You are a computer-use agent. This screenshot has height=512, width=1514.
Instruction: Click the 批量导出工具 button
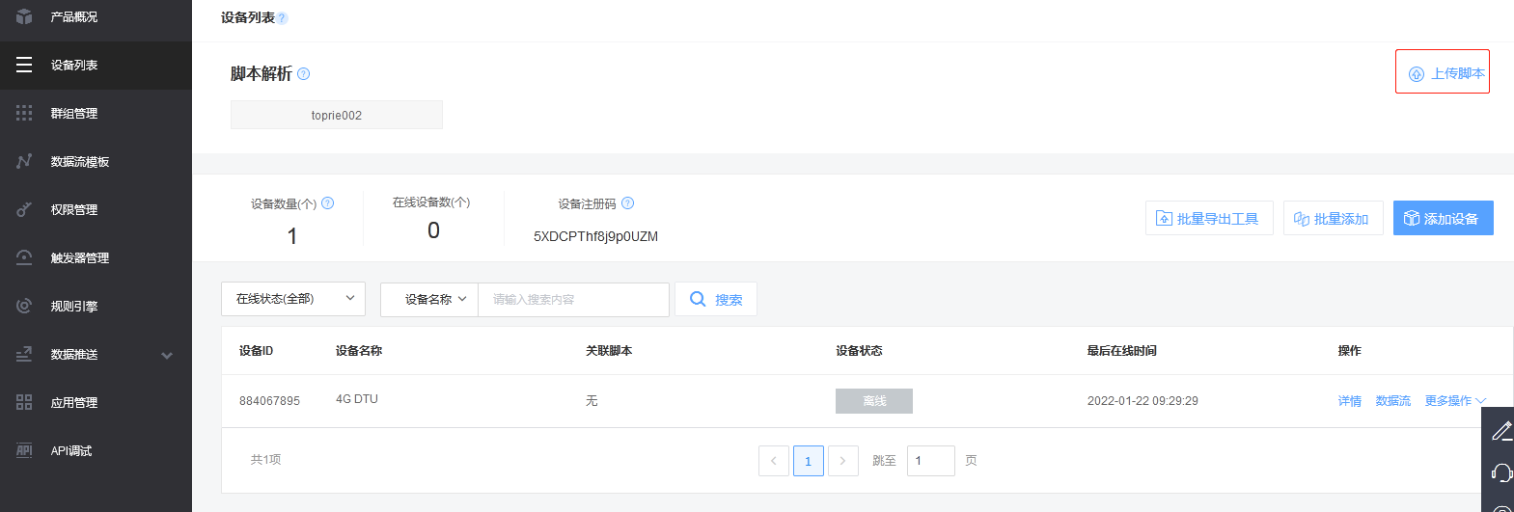coord(1209,219)
